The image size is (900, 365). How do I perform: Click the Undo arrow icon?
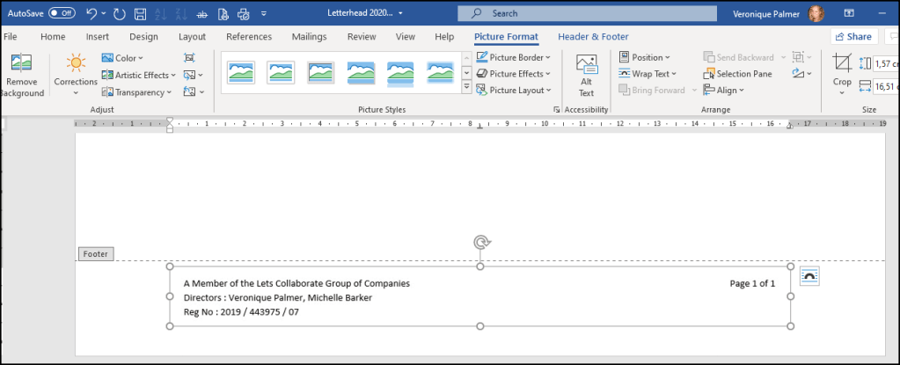(91, 13)
